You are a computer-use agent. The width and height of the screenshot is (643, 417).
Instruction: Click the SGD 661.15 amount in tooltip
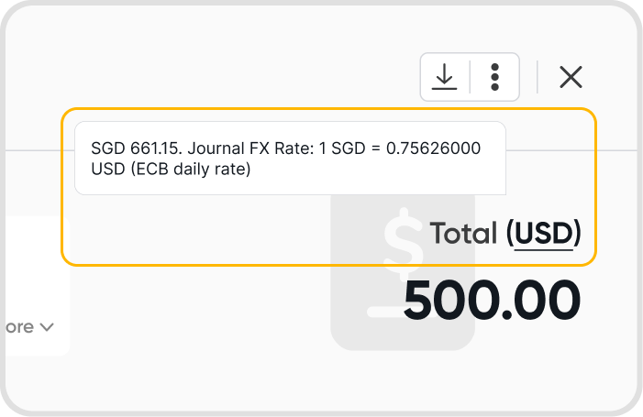135,148
